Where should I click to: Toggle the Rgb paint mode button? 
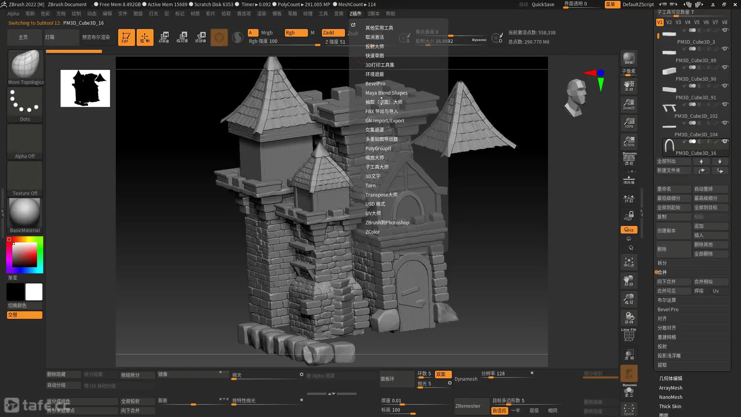(x=296, y=33)
